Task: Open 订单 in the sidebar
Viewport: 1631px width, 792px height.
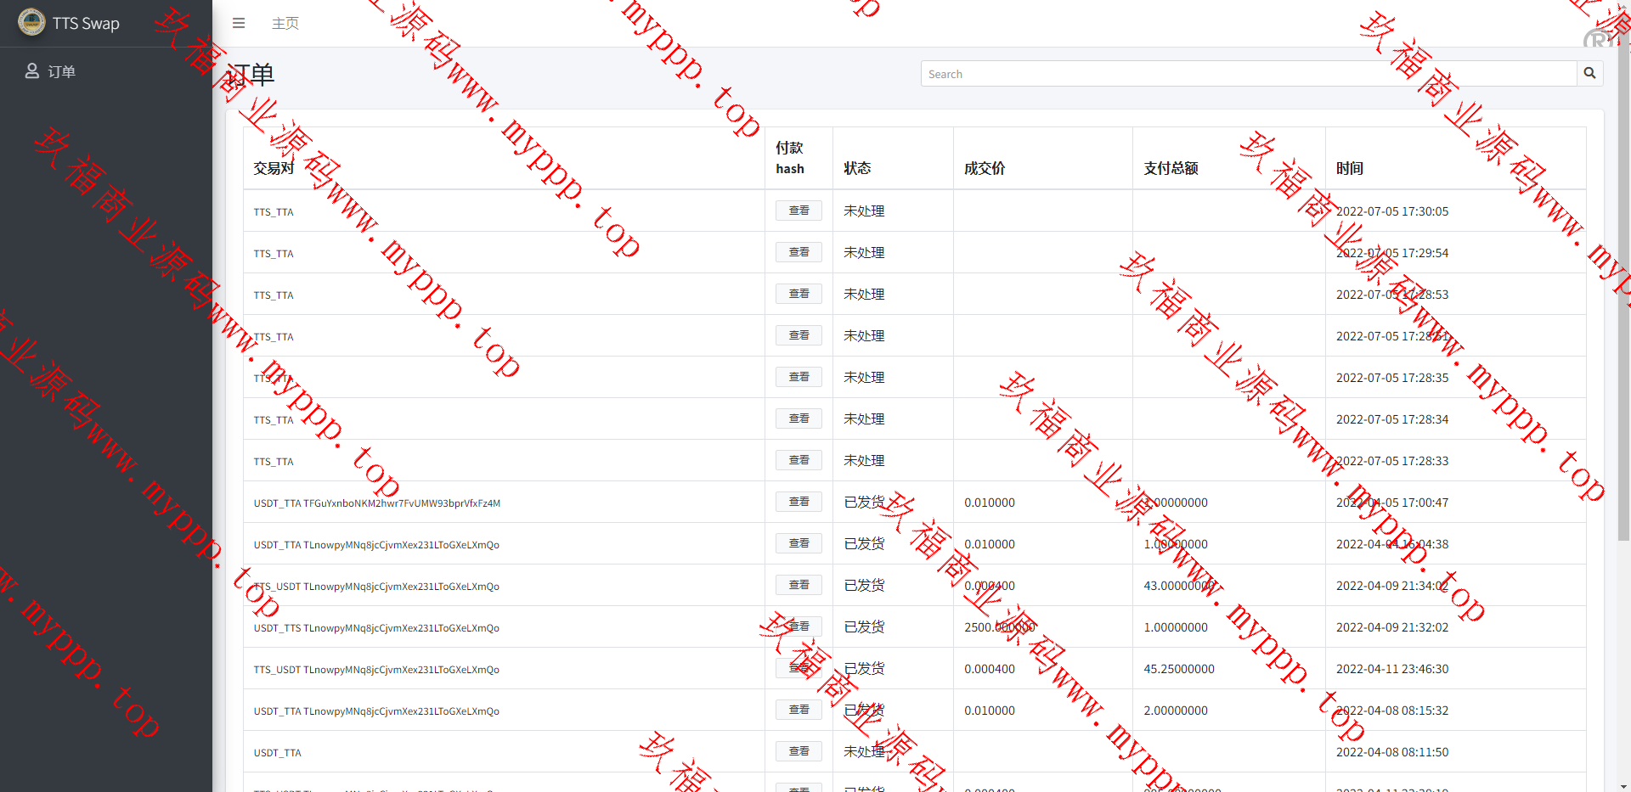Action: click(61, 71)
